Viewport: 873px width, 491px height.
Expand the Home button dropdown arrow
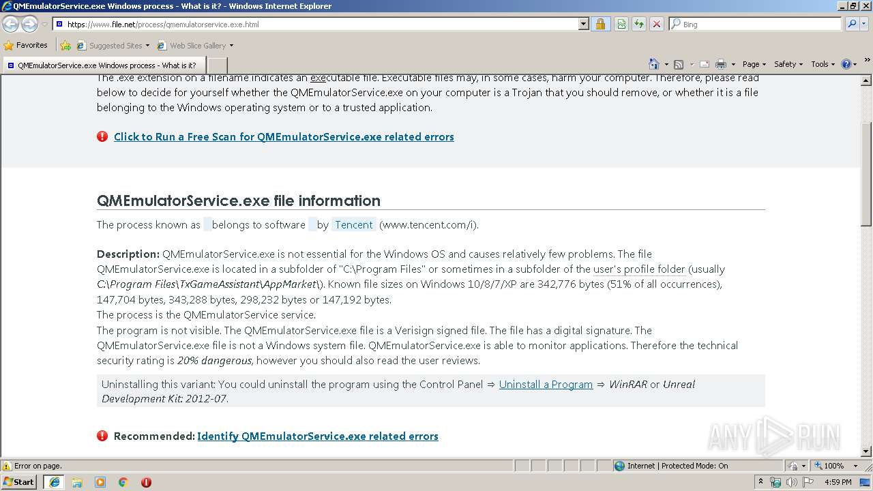coord(666,64)
